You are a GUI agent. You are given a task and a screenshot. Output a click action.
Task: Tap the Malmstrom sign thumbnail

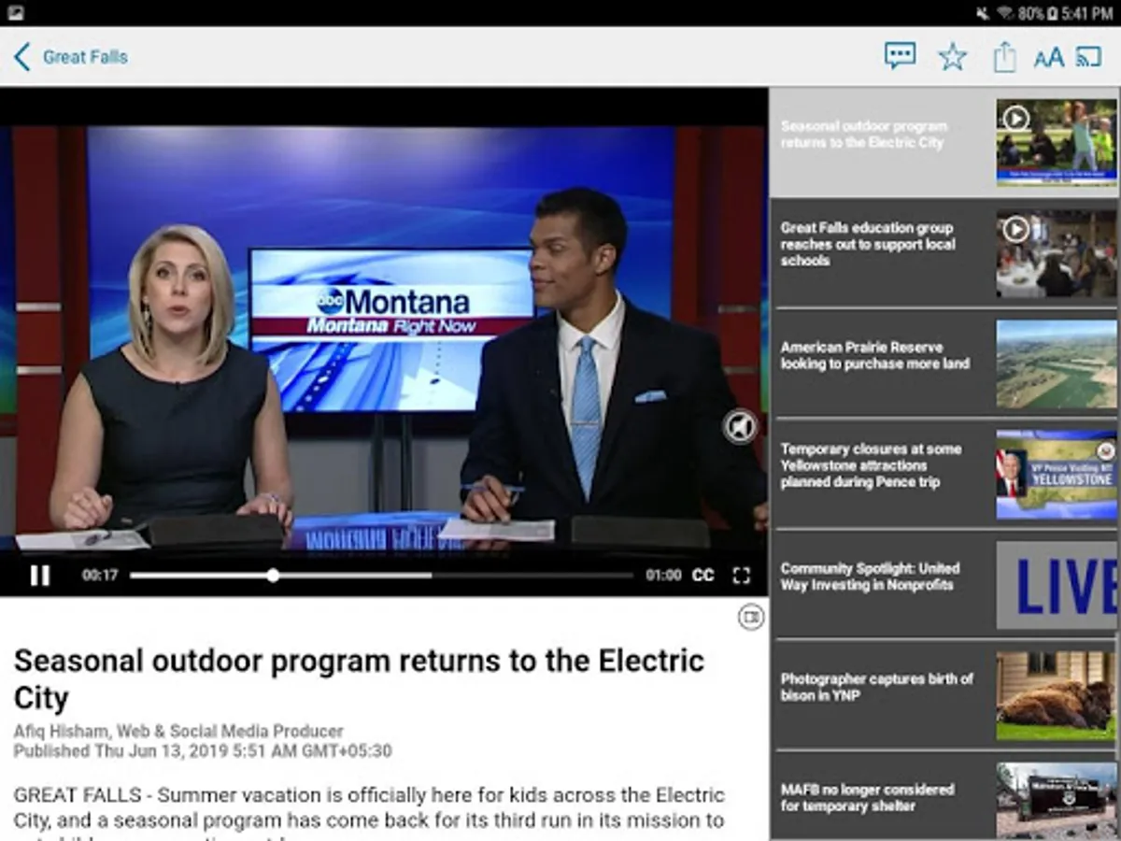(x=1056, y=800)
